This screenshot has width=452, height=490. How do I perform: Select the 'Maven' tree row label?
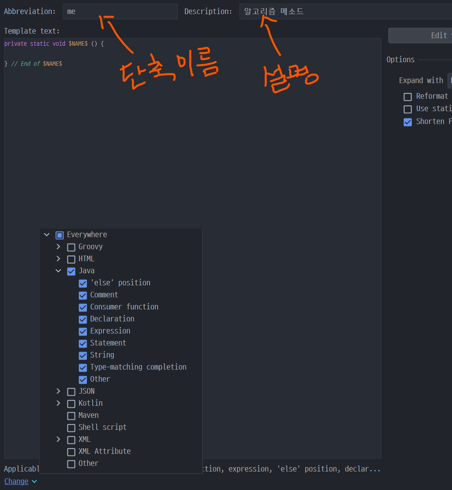click(89, 415)
